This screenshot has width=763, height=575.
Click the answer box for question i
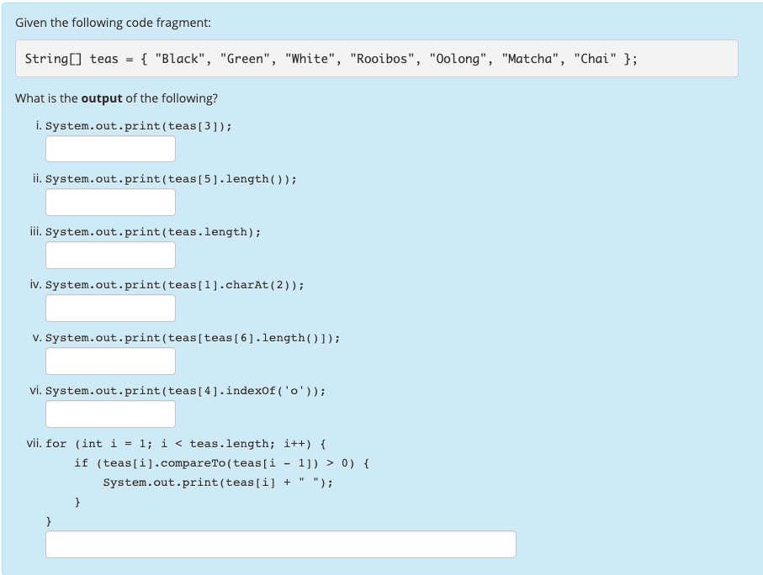click(x=109, y=149)
